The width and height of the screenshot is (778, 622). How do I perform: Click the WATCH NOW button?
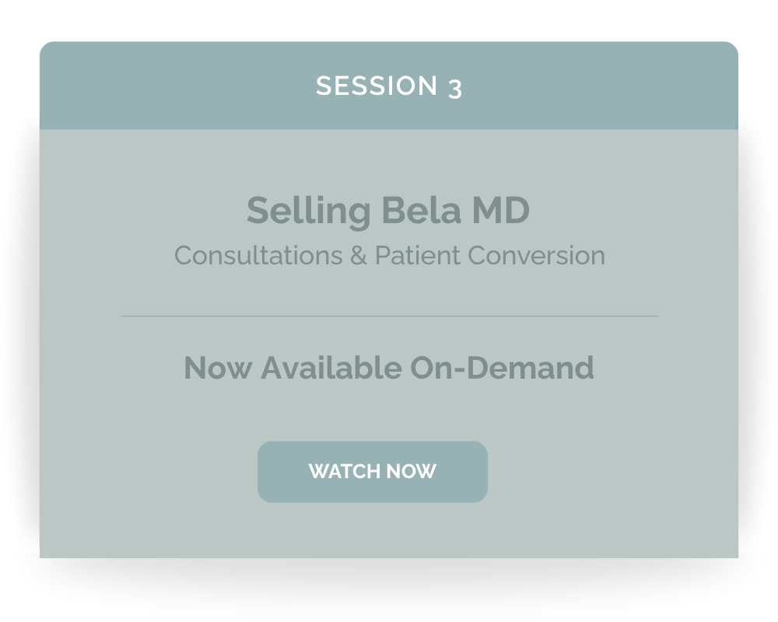372,472
